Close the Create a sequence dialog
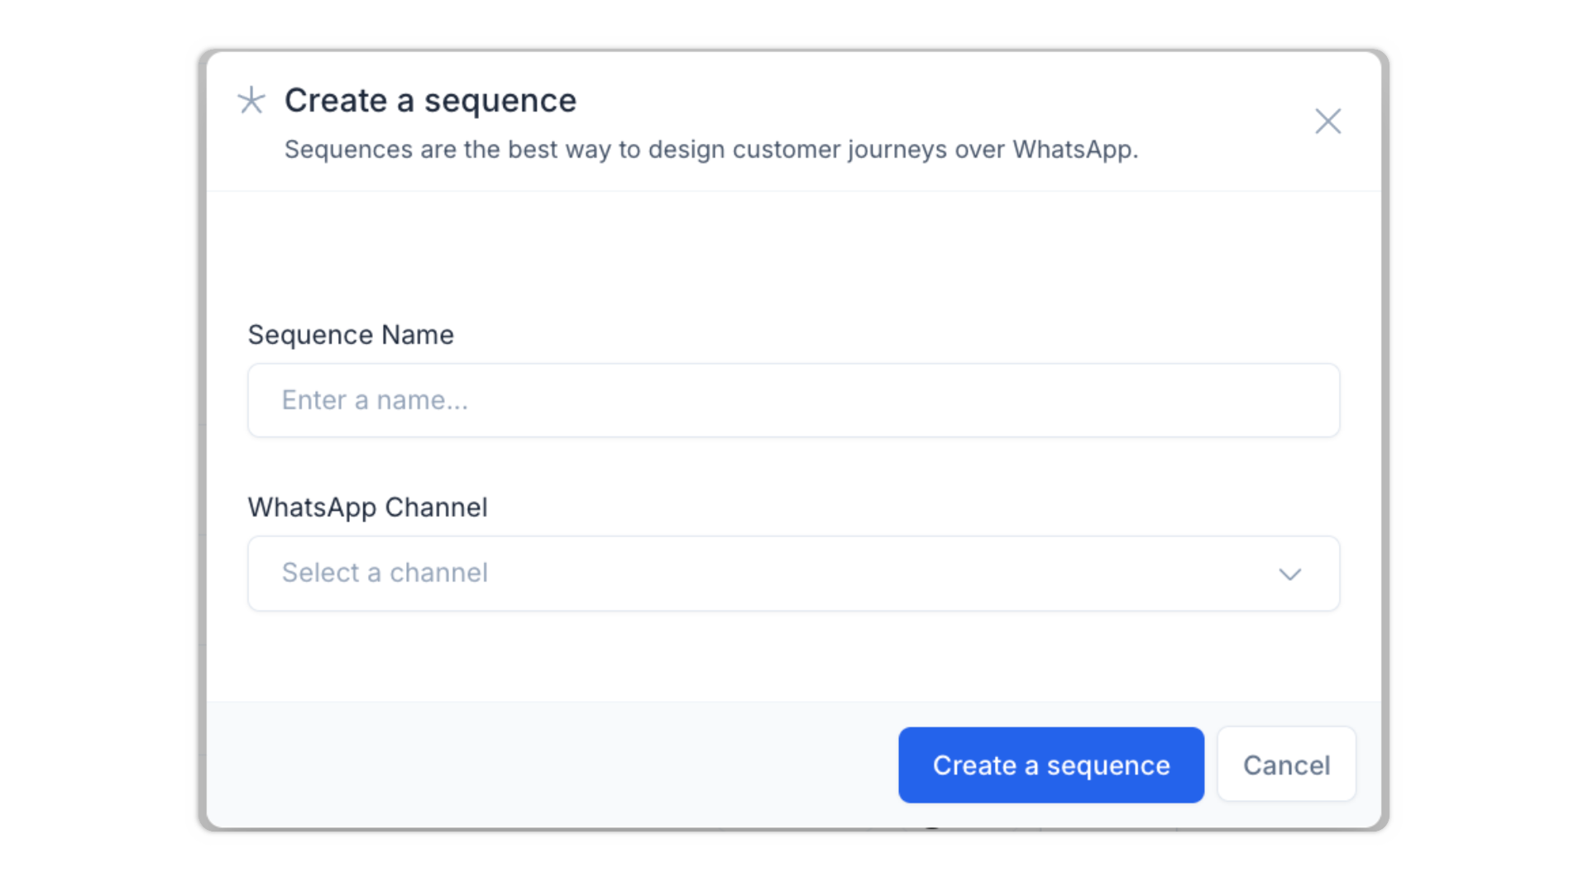 pyautogui.click(x=1327, y=122)
